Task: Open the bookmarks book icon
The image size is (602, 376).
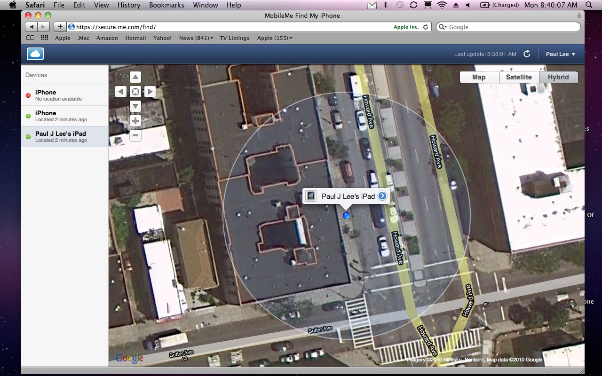Action: tap(30, 38)
